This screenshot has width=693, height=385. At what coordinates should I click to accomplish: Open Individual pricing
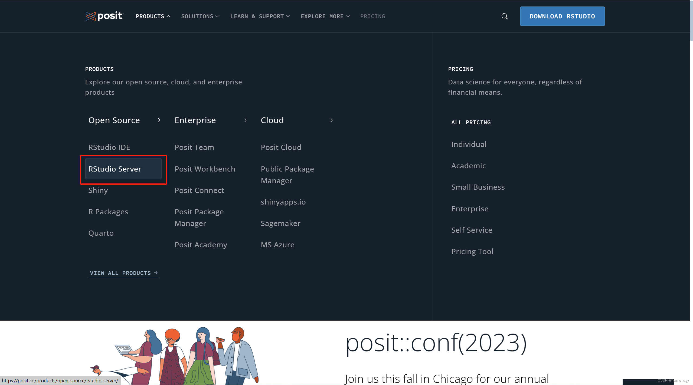469,144
